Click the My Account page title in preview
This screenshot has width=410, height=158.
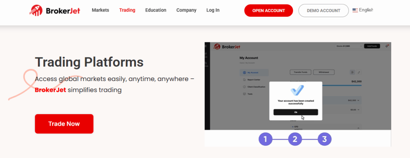coord(249,58)
